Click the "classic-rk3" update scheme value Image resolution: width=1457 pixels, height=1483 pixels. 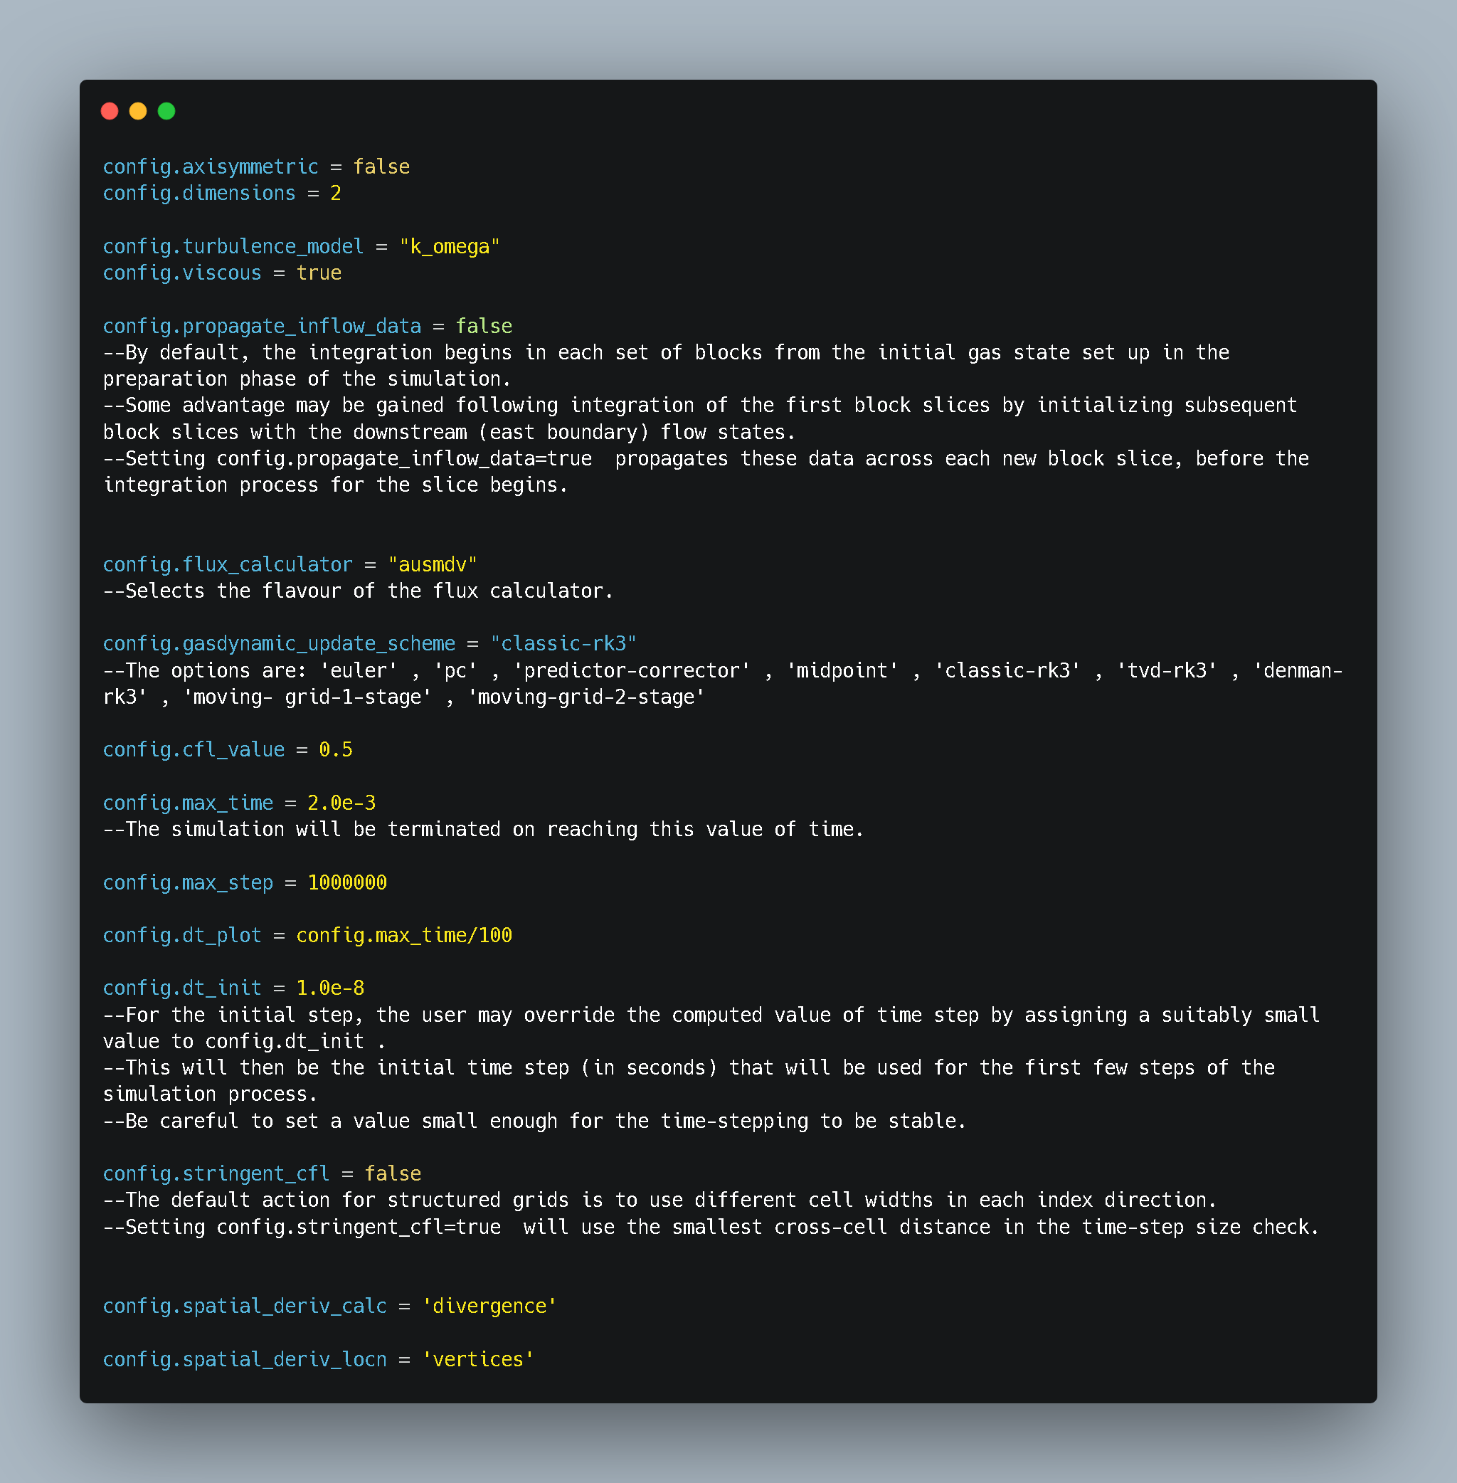(563, 644)
